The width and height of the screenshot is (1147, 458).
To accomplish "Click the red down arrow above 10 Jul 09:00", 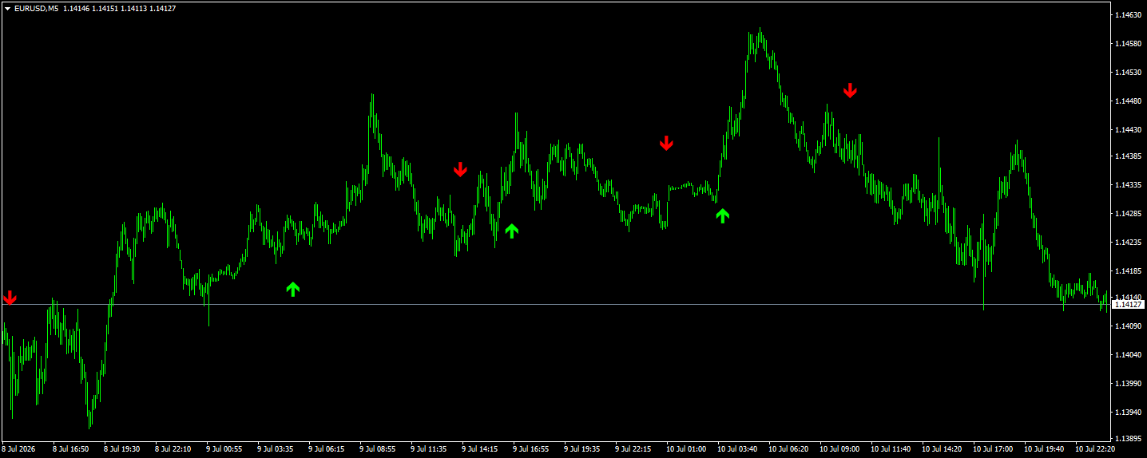I will click(x=850, y=90).
